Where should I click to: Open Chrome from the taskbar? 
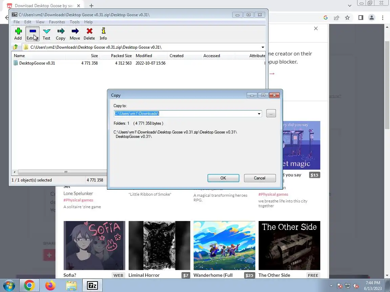[x=29, y=285]
